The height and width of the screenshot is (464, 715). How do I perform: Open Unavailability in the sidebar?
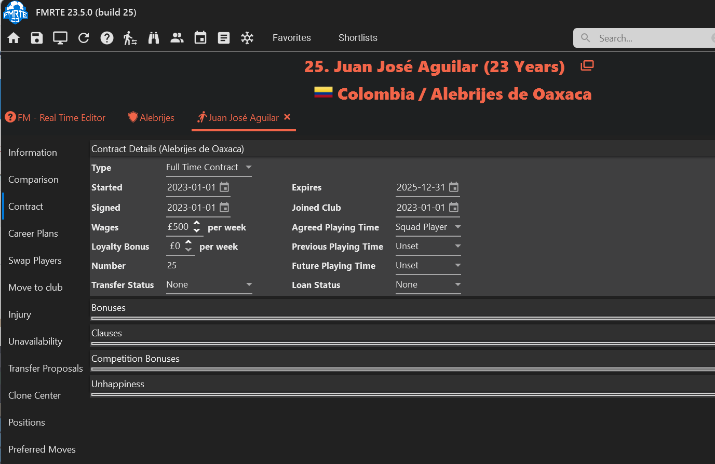point(35,342)
